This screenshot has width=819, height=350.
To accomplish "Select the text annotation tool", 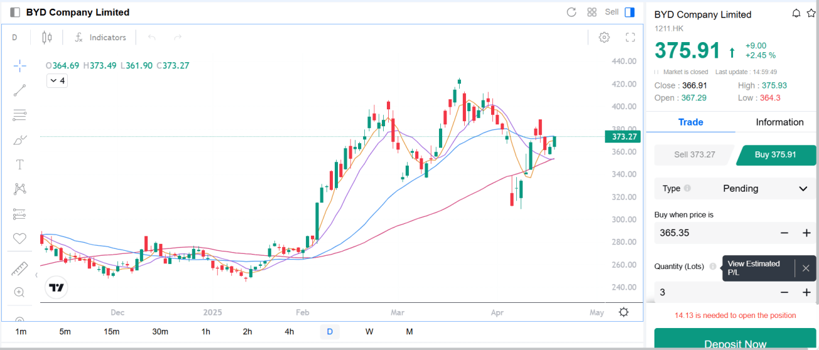I will click(x=19, y=165).
